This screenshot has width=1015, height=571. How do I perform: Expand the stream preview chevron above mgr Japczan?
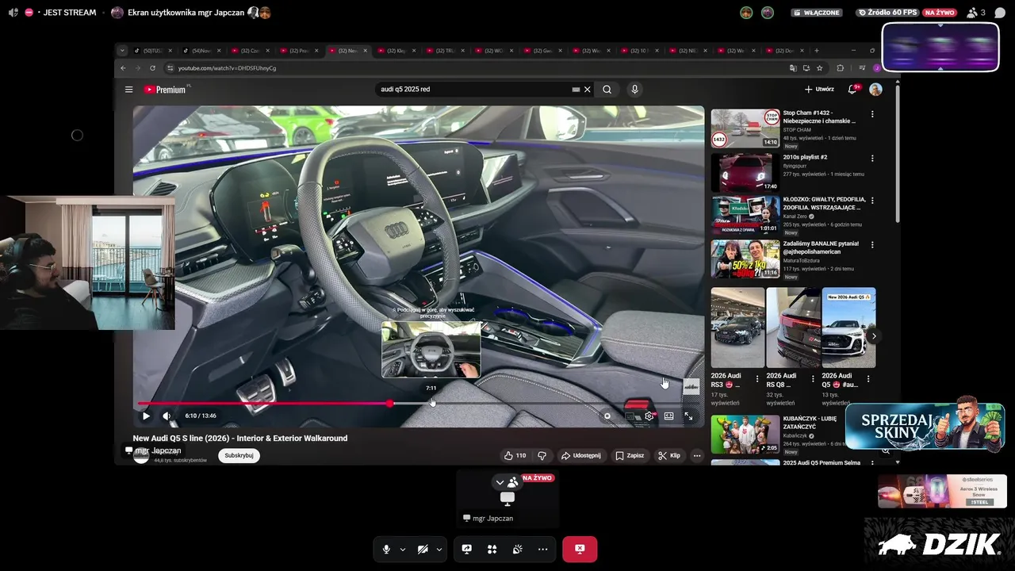(x=500, y=482)
